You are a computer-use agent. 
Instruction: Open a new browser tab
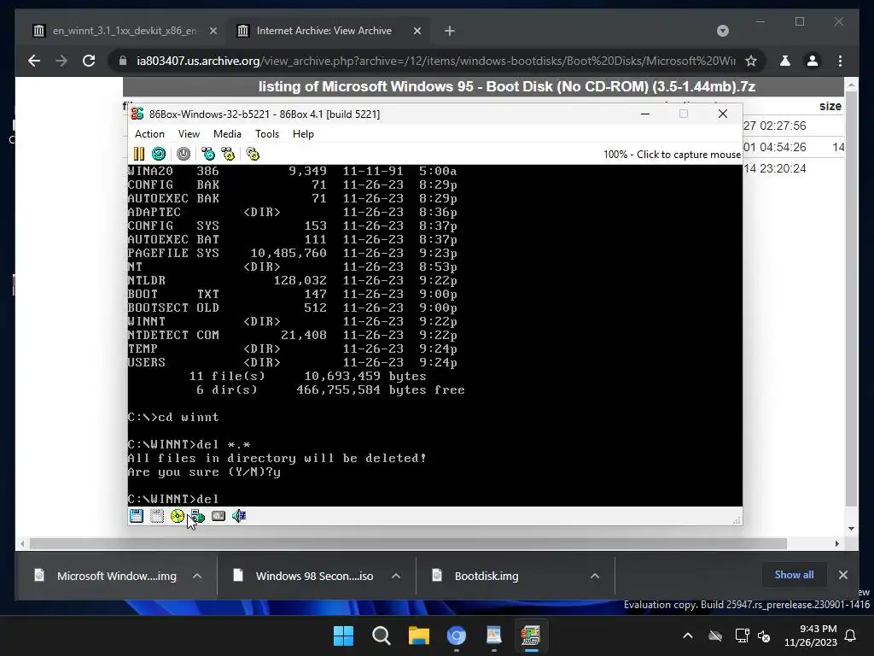(x=449, y=31)
